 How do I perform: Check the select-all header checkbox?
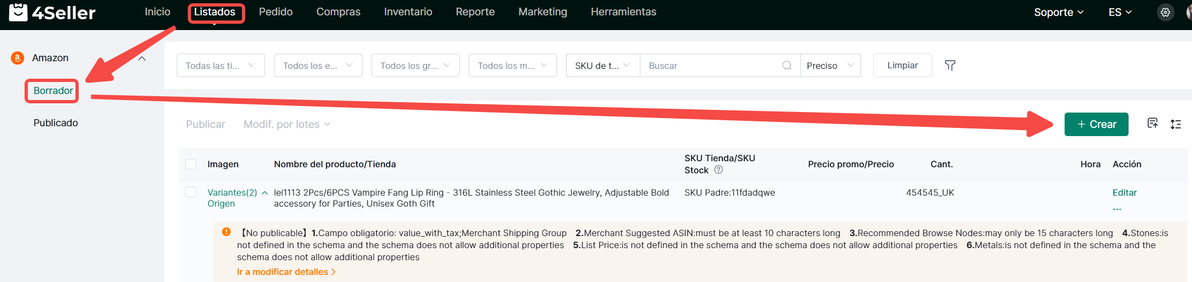(x=191, y=164)
